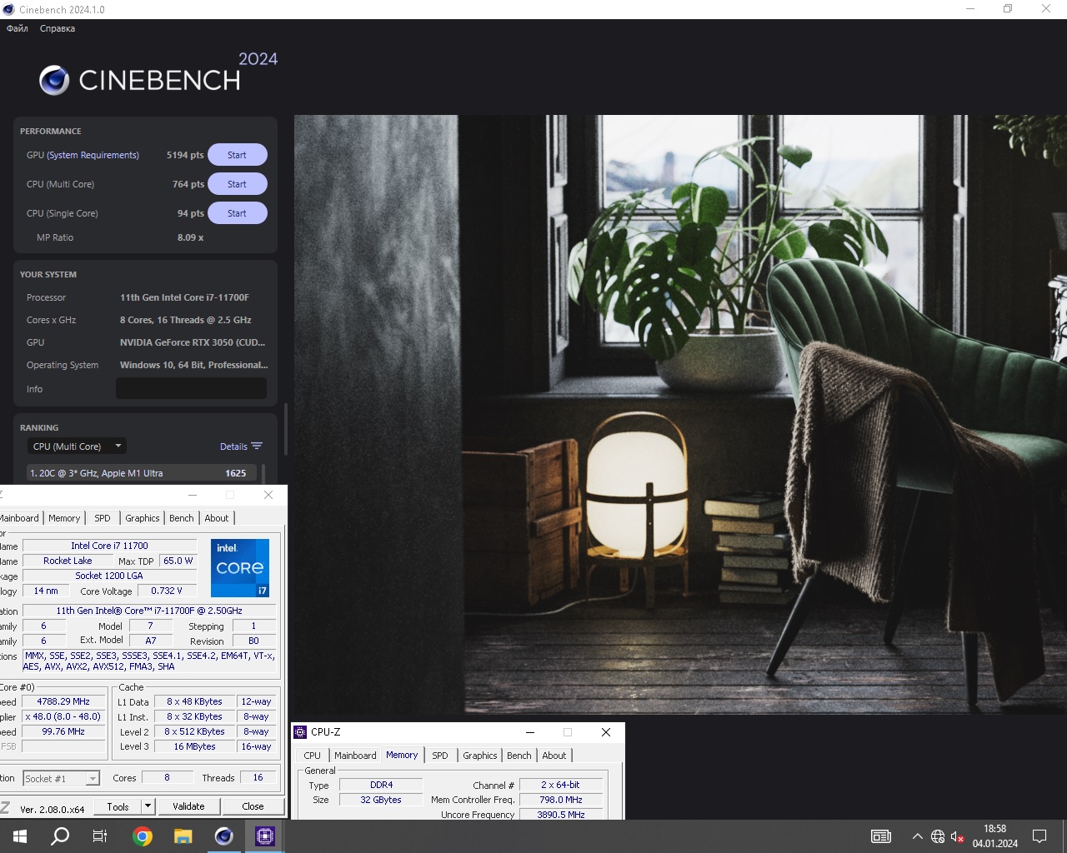Close the left CPU-Z window

pyautogui.click(x=268, y=495)
